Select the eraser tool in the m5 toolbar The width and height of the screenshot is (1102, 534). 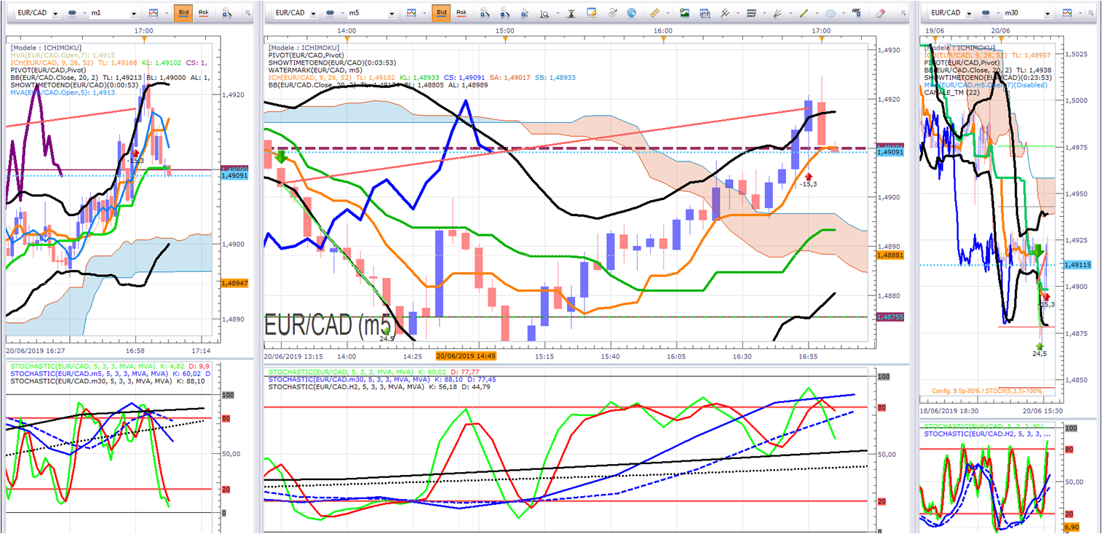coord(880,13)
